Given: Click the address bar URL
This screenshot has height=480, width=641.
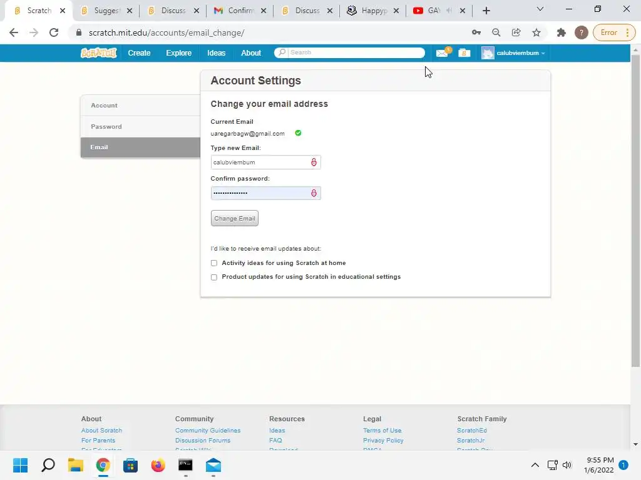Looking at the screenshot, I should [167, 32].
